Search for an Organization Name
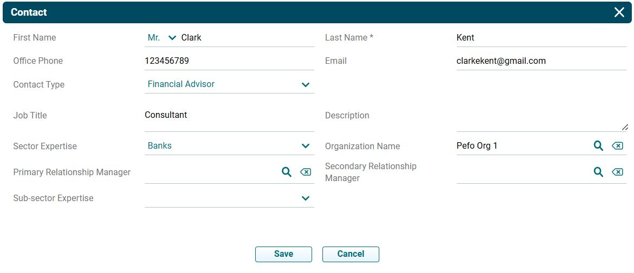 point(598,146)
